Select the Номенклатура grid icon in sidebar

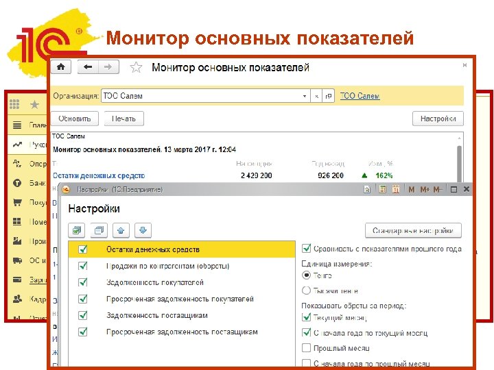[17, 221]
